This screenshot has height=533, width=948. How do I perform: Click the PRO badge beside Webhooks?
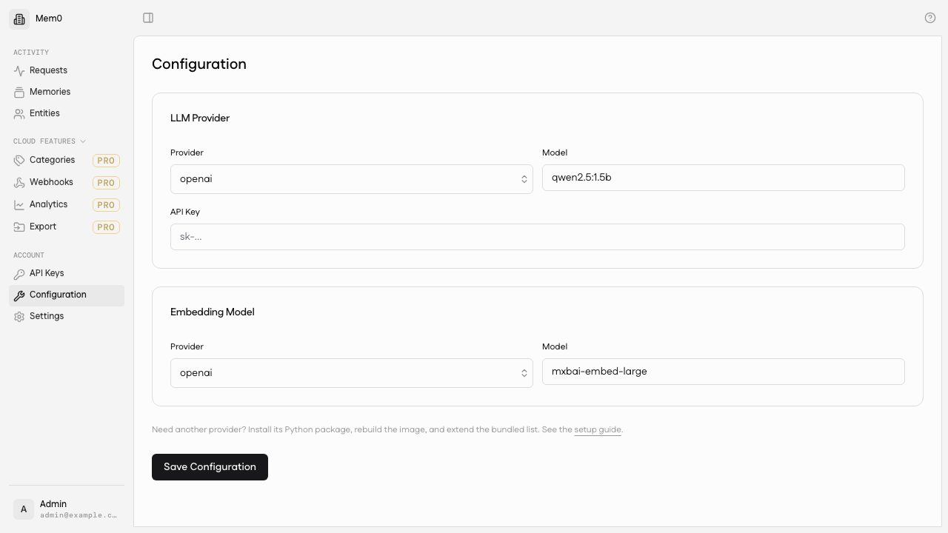pos(106,183)
